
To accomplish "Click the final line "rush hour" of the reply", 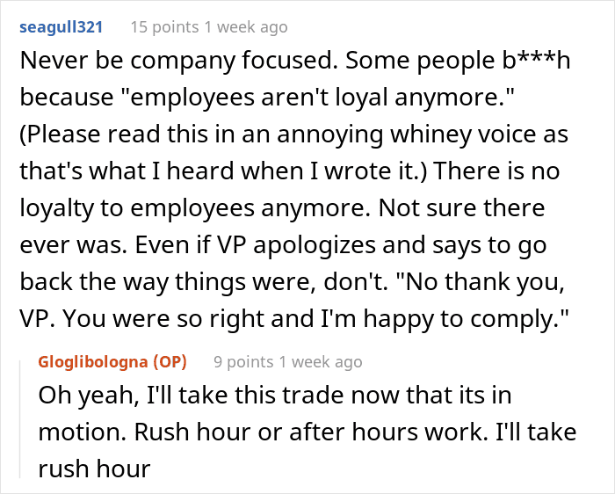I will (94, 468).
